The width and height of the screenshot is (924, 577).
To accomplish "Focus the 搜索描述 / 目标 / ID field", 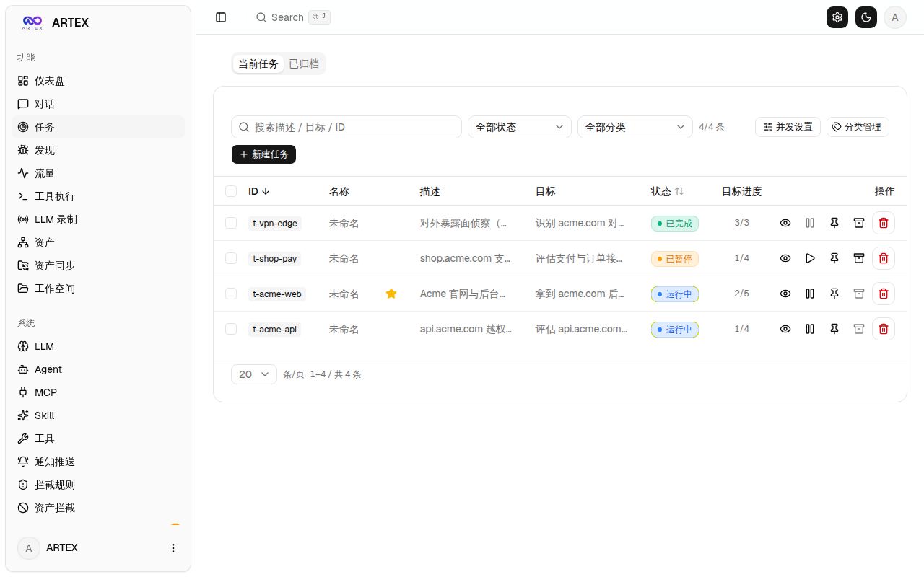I will 346,127.
